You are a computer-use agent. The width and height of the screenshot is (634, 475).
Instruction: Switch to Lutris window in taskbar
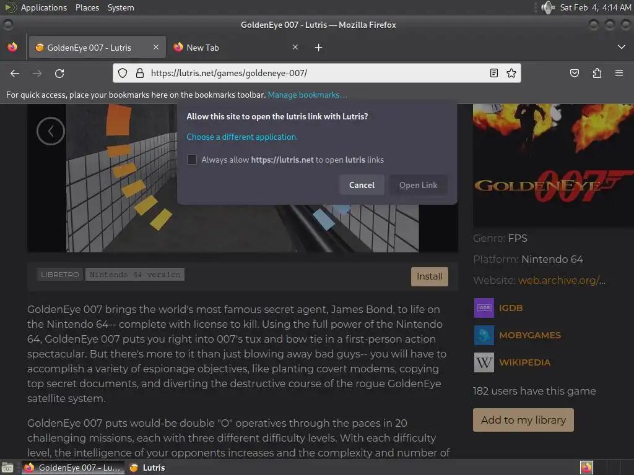click(147, 468)
